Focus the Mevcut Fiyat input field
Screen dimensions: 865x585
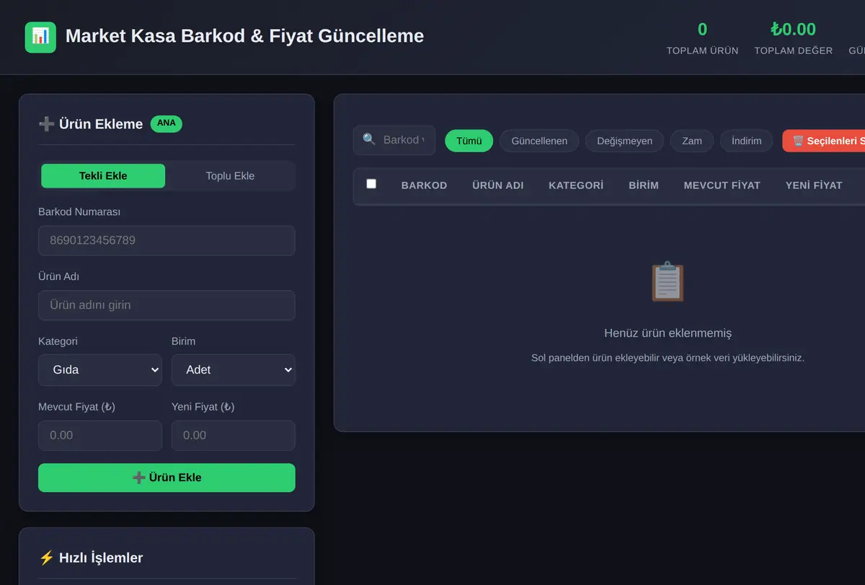[x=100, y=436]
